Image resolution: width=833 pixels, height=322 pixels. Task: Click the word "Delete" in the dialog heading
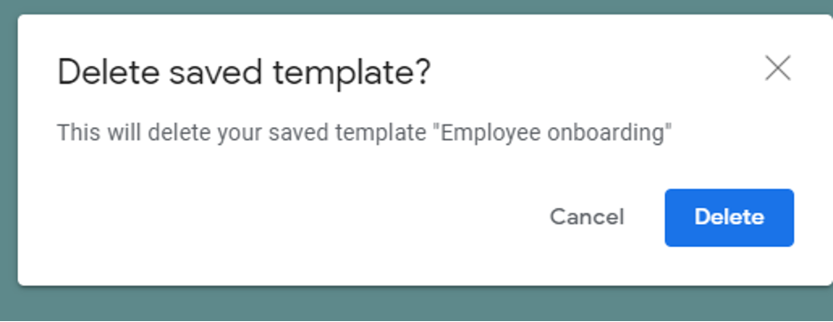pyautogui.click(x=109, y=72)
